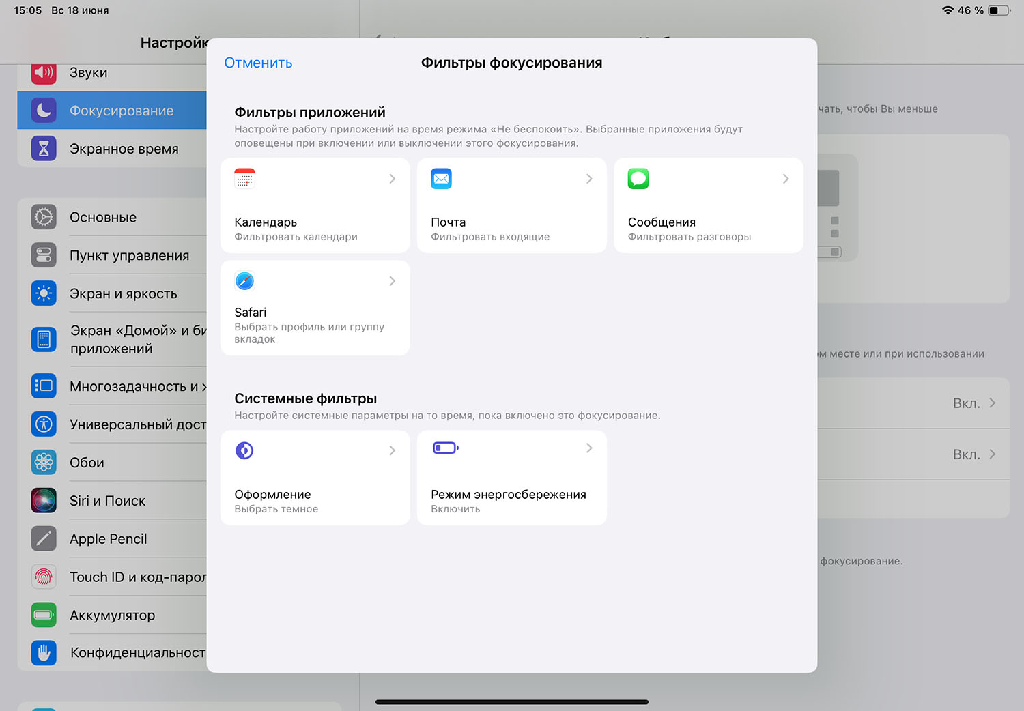Tap Фильтровать календари subtitle
Viewport: 1024px width, 711px height.
coord(296,237)
